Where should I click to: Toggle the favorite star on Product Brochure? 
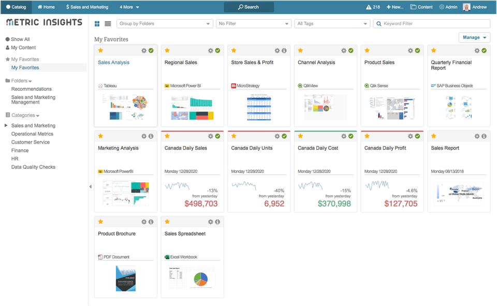coord(100,221)
